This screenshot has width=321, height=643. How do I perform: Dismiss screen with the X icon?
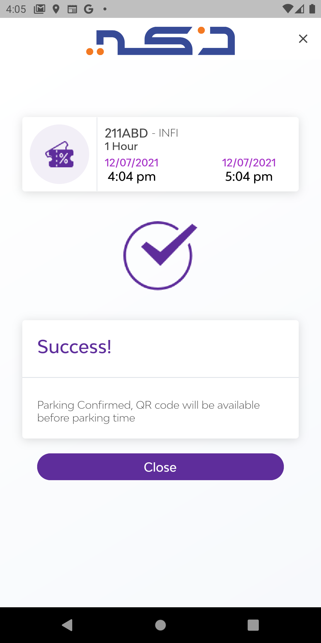coord(303,39)
